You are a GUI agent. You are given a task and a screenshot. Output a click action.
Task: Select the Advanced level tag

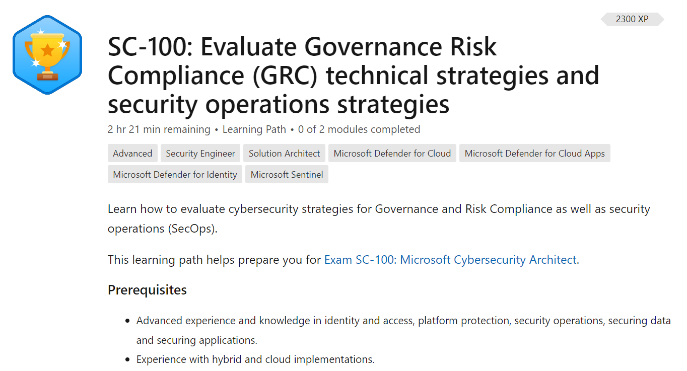point(132,154)
